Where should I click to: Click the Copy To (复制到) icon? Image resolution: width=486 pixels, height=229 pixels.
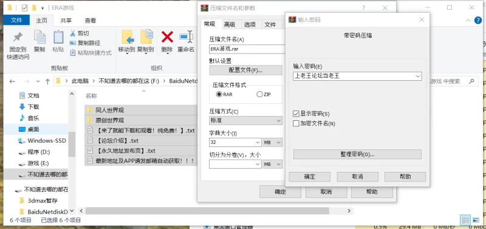pyautogui.click(x=146, y=37)
